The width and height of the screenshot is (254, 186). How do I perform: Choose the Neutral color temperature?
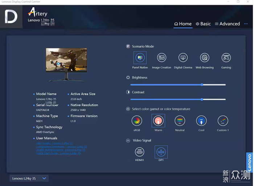(x=180, y=121)
